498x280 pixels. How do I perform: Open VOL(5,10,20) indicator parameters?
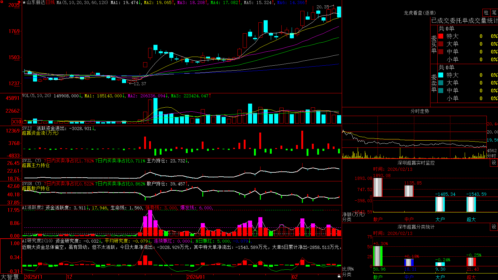pyautogui.click(x=37, y=96)
